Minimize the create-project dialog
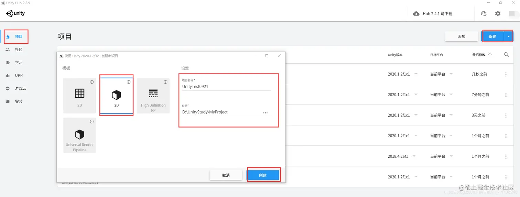Screen dimensions: 520x197 pos(254,56)
